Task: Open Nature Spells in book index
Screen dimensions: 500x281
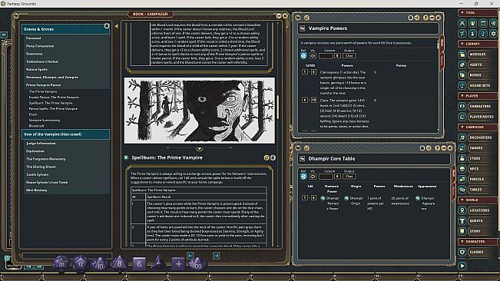Action: pos(37,69)
